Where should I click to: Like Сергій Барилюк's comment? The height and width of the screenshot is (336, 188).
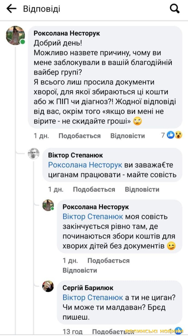[108, 332]
